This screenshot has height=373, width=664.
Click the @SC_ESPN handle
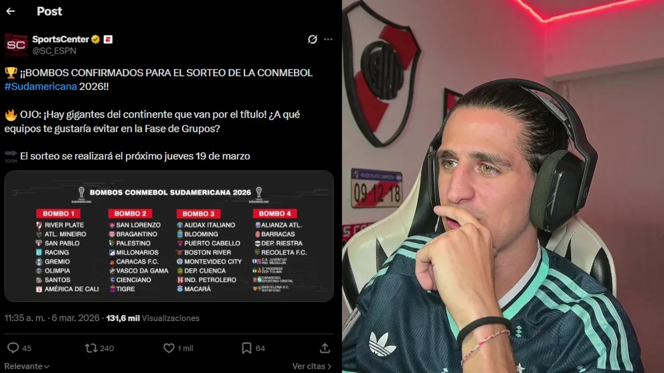54,51
